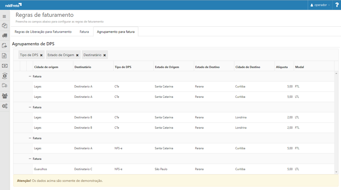Remove the Destinatário grouping chip
The image size is (341, 190).
tap(105, 55)
